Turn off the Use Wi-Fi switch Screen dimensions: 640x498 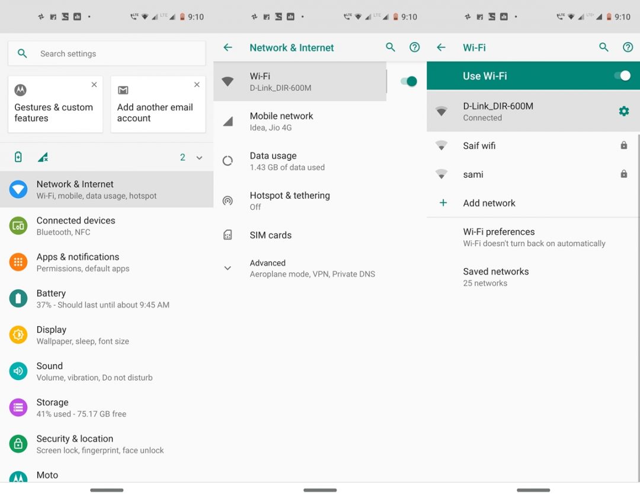click(x=622, y=76)
